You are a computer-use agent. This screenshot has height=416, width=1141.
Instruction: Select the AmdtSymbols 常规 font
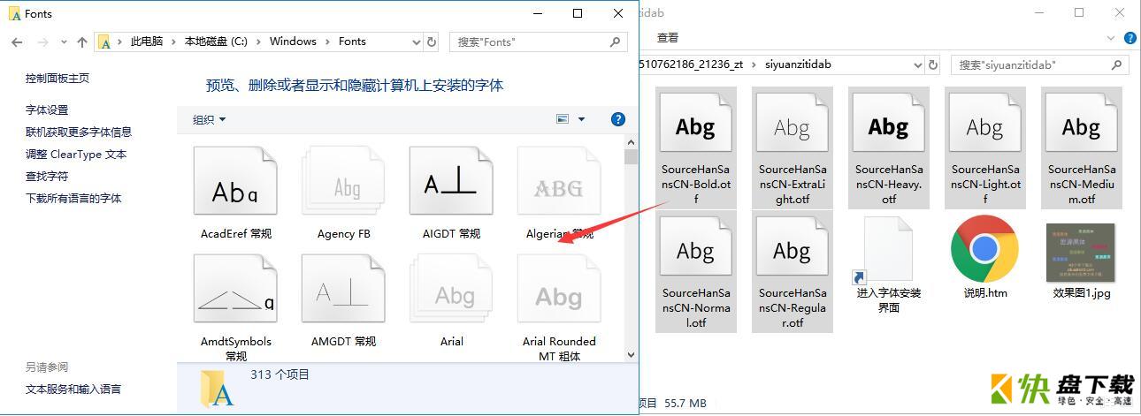tap(236, 307)
